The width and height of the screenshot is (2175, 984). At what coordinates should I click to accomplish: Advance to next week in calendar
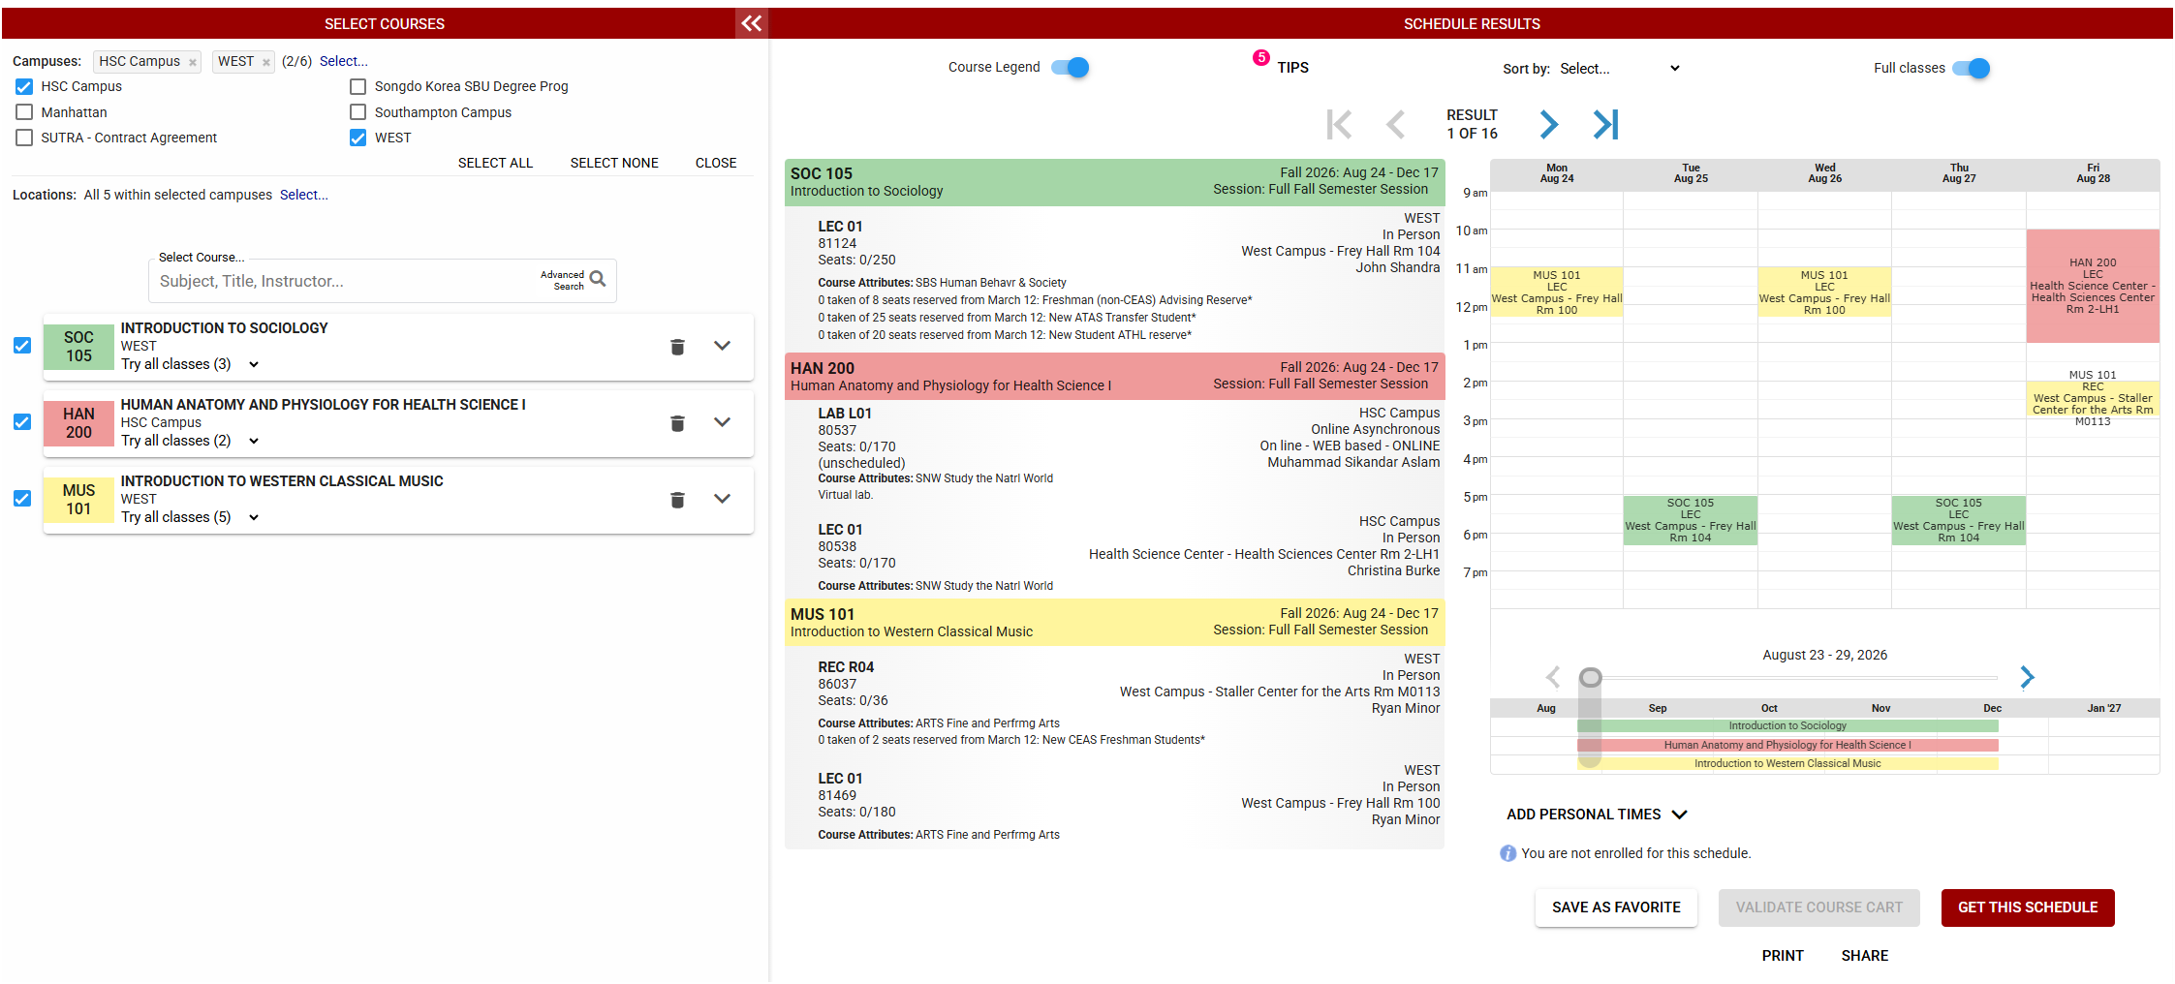click(x=2027, y=677)
